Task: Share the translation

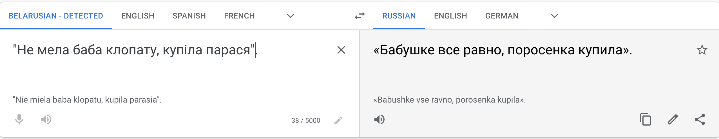Action: click(700, 119)
